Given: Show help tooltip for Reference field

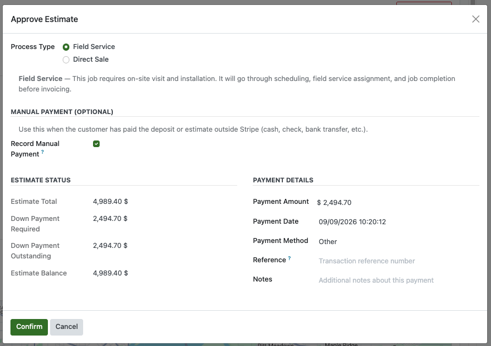Looking at the screenshot, I should (x=290, y=258).
